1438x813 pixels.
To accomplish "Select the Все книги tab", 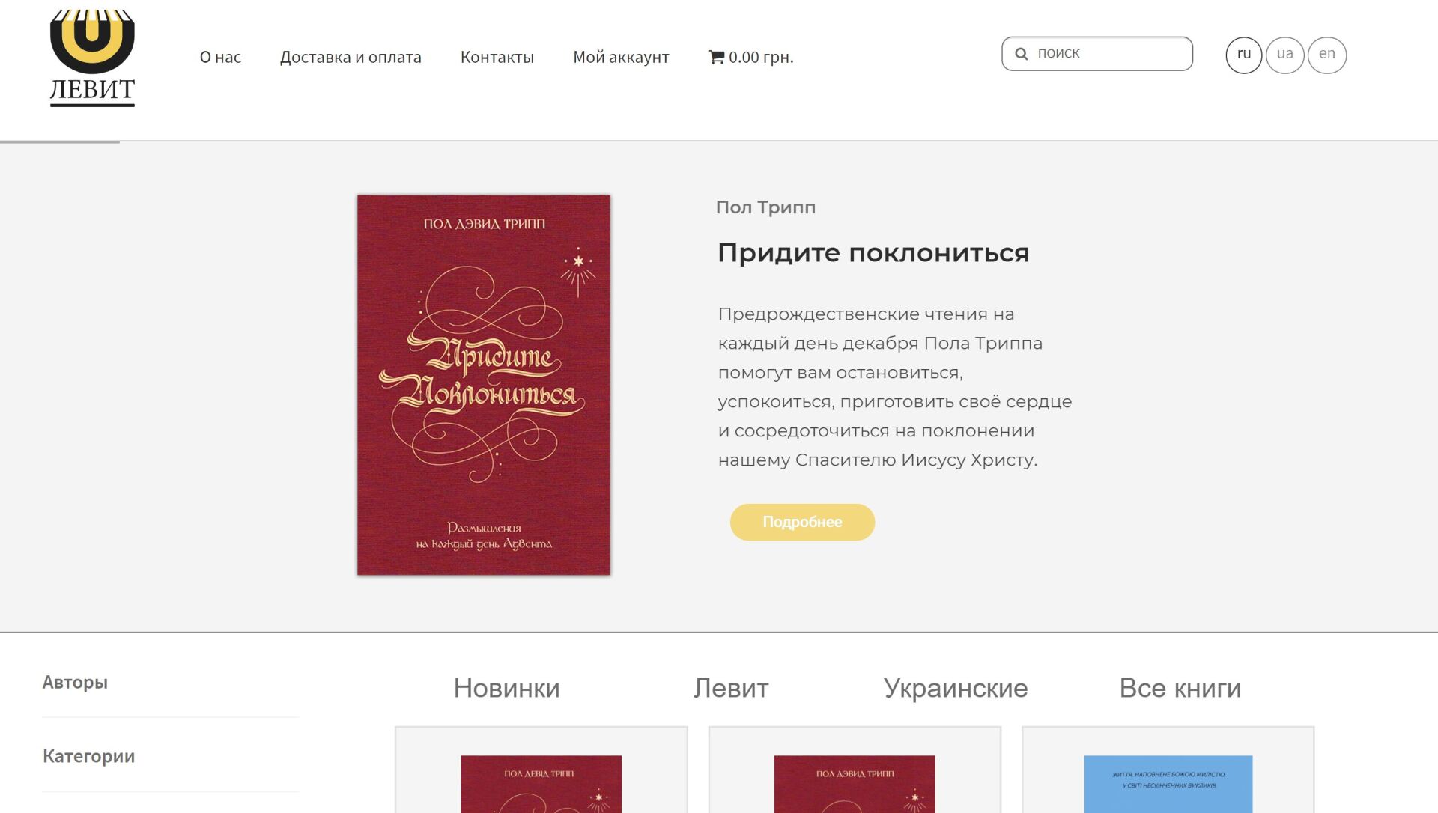I will point(1180,688).
